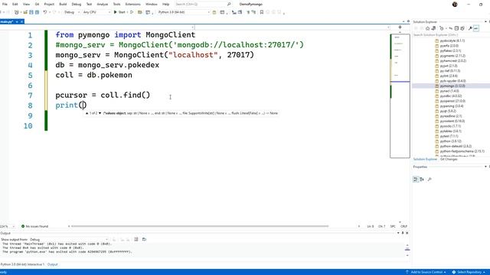The width and height of the screenshot is (490, 275).
Task: Go to next signature in parameter tooltip
Action: click(x=100, y=113)
